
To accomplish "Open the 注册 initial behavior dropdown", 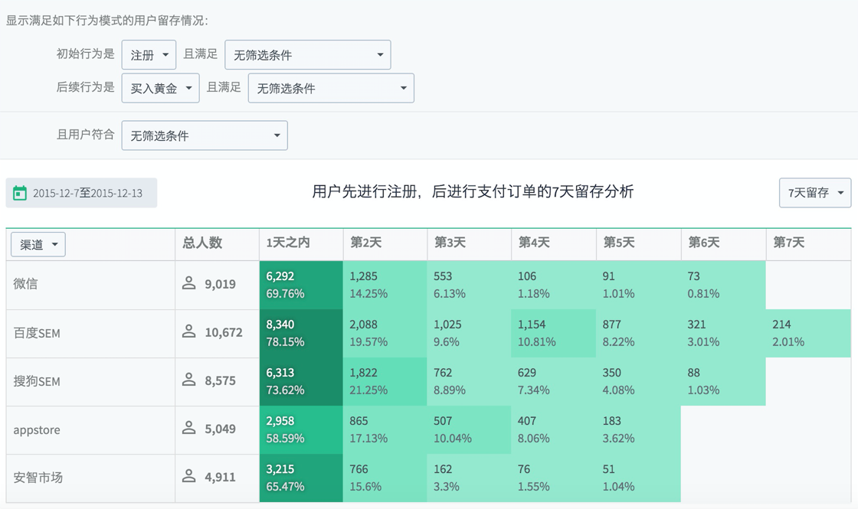I will tap(149, 55).
